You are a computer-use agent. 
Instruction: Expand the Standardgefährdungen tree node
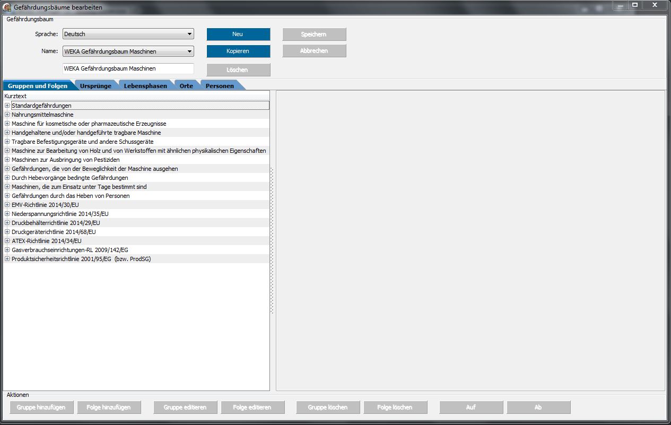7,106
